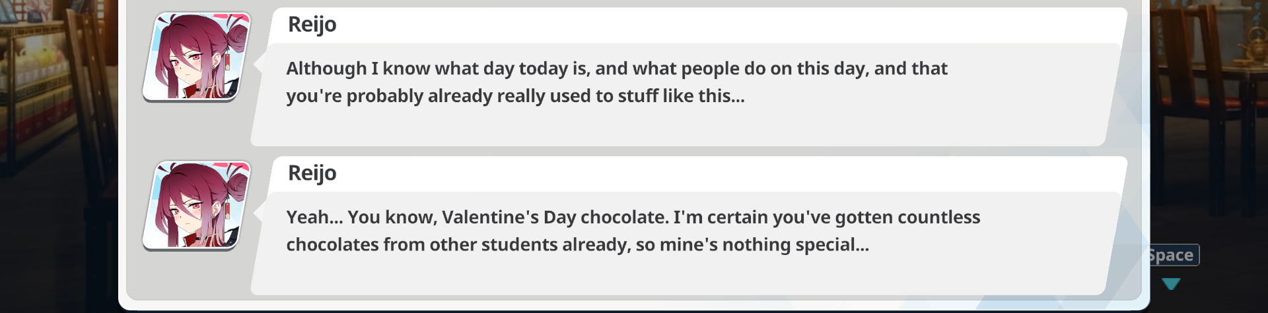
Task: Select the top Reijo name label
Action: click(x=312, y=24)
